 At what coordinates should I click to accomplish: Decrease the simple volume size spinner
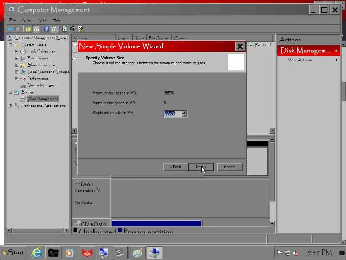tap(184, 115)
